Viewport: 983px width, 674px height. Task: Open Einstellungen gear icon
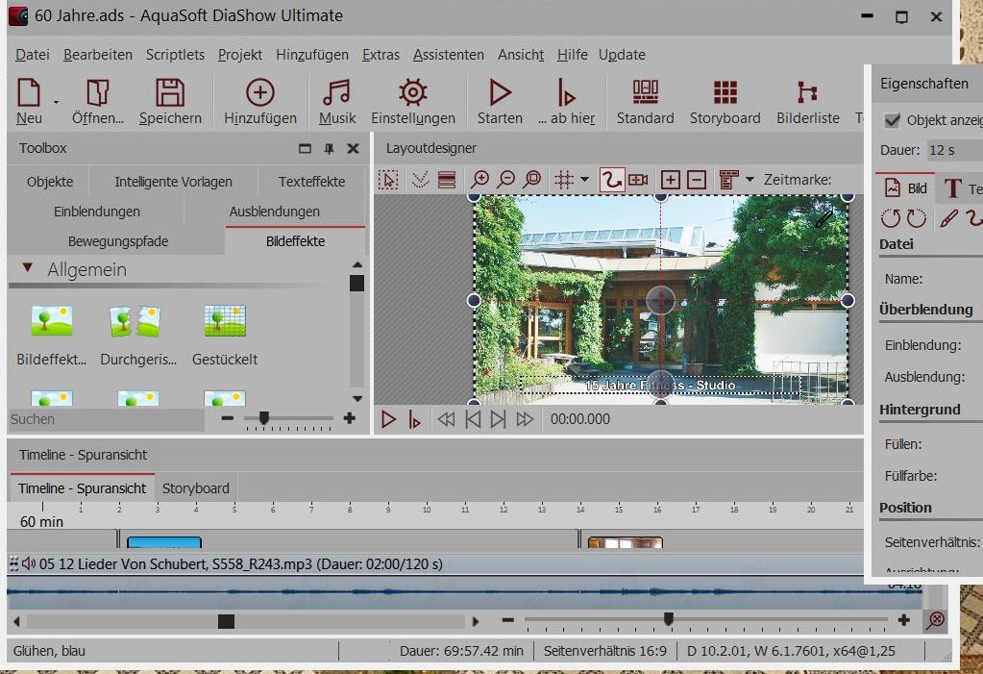click(x=412, y=93)
